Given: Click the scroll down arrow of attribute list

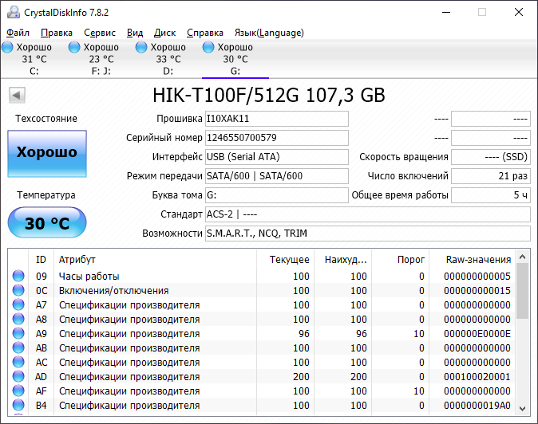Looking at the screenshot, I should click(x=523, y=409).
